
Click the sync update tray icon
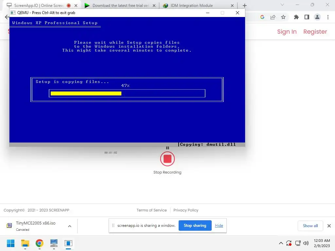[289, 243]
